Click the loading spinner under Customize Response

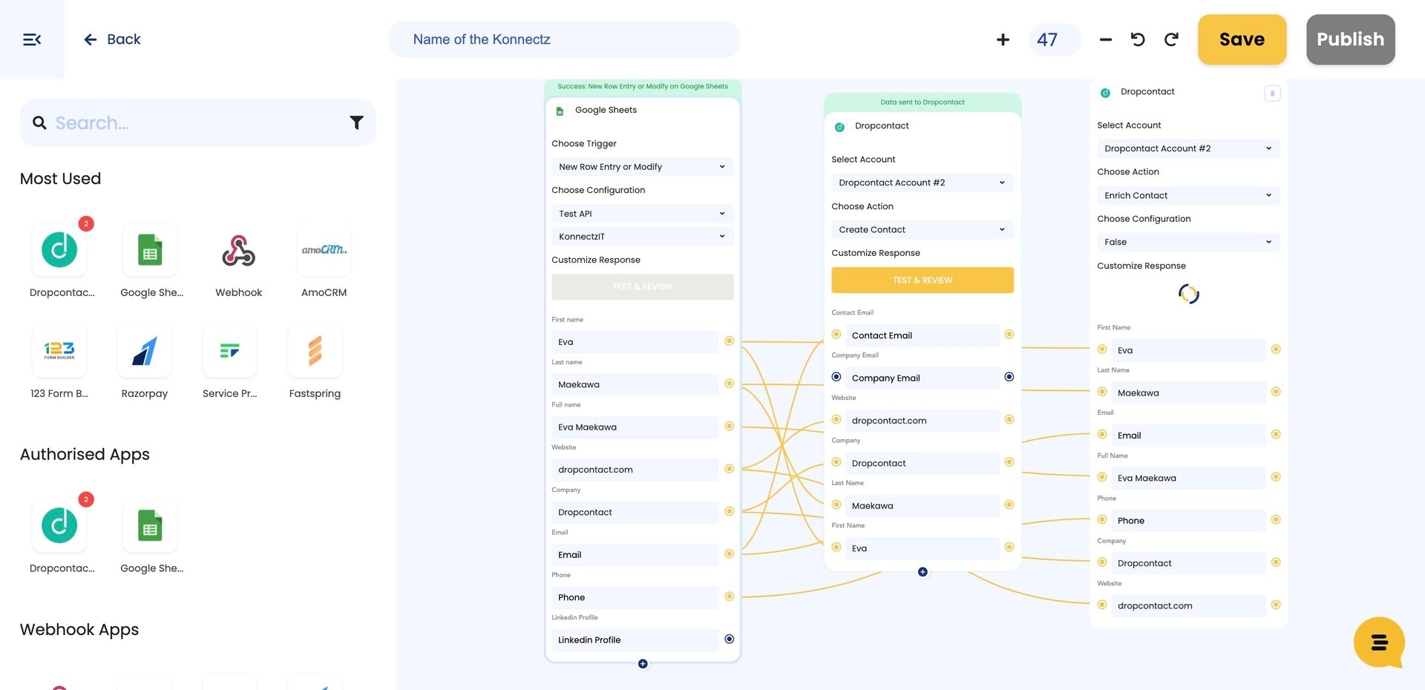click(1188, 294)
